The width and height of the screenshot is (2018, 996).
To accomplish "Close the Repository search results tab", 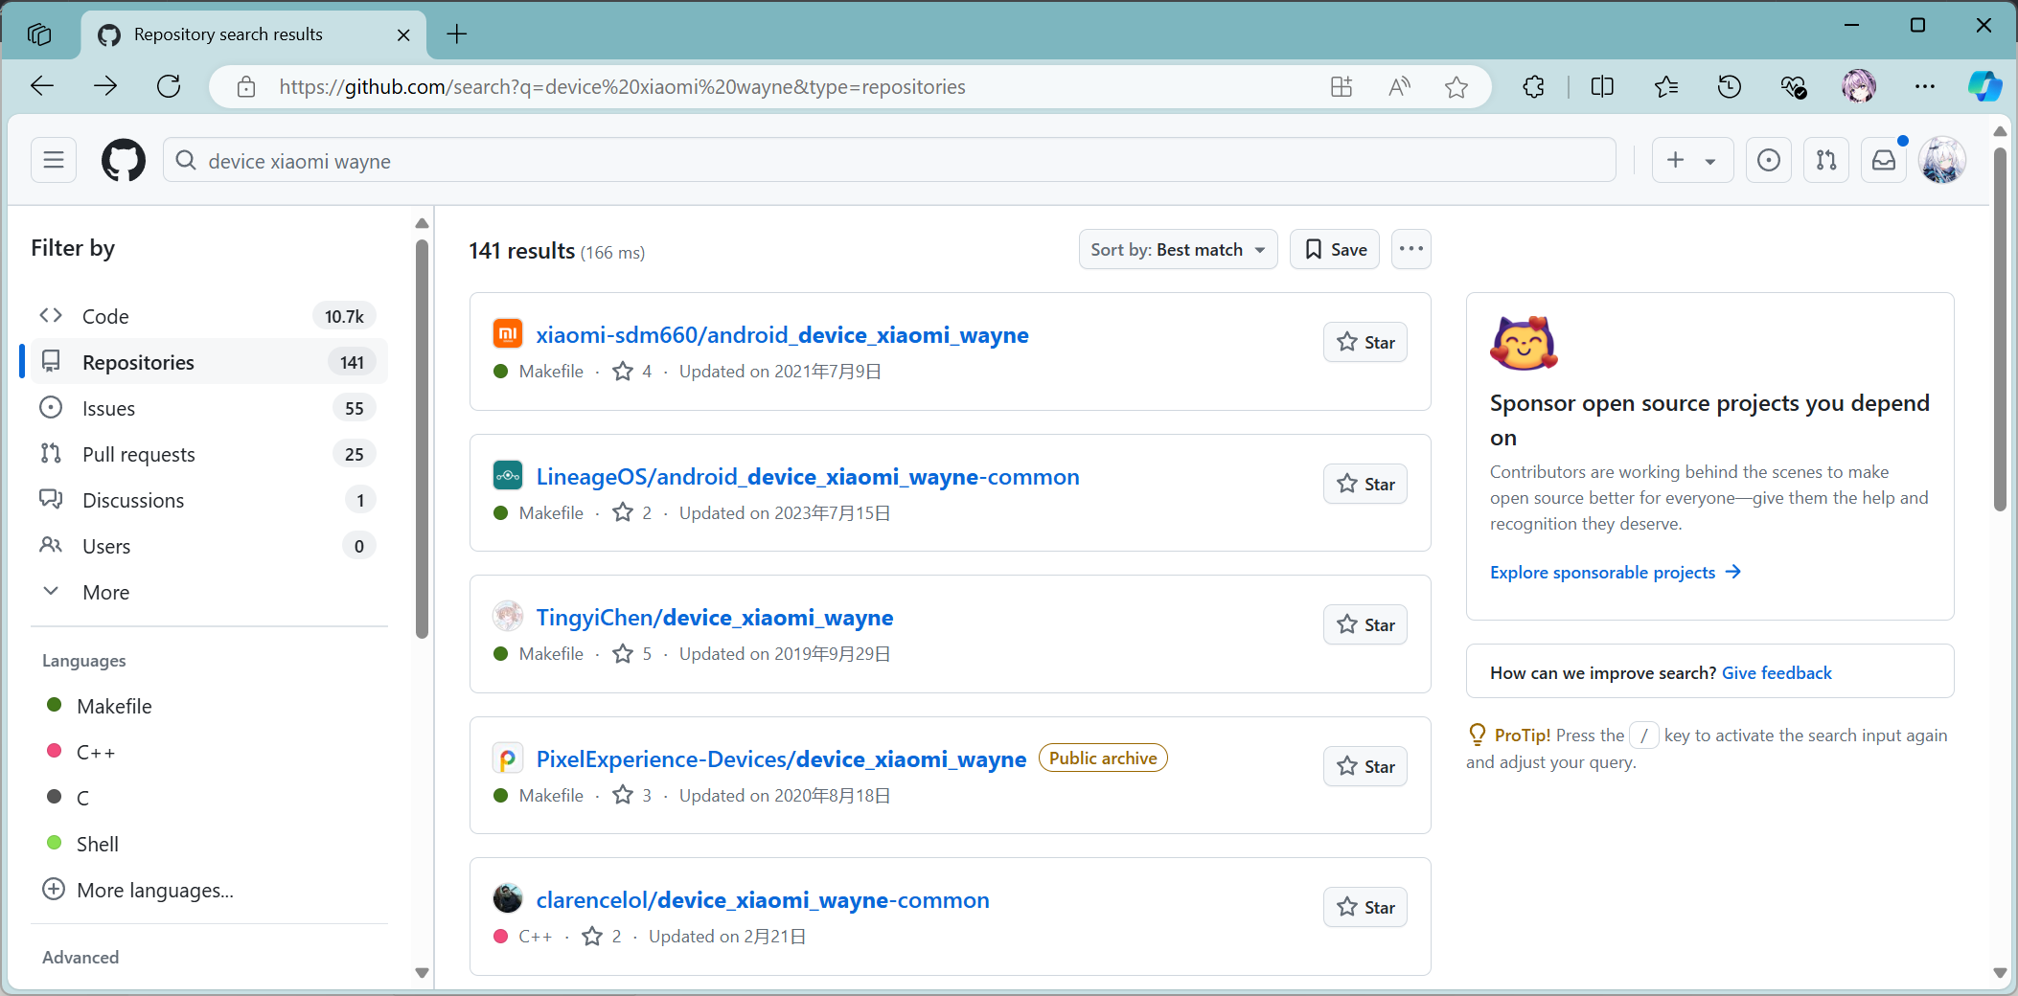I will [403, 34].
